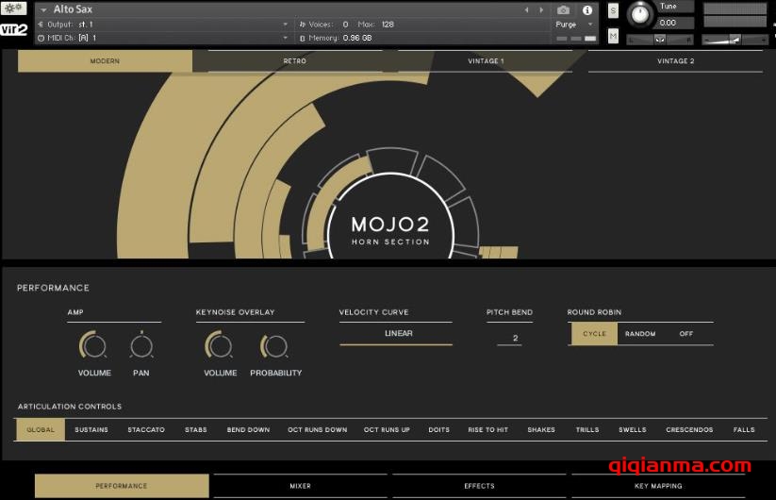This screenshot has height=500, width=776.
Task: Open the Output st. 1 dropdown
Action: [x=163, y=25]
